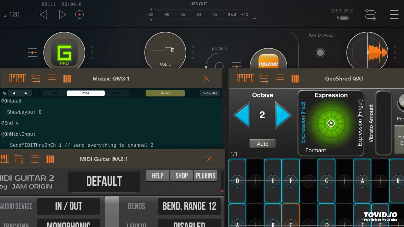The image size is (404, 227).
Task: Play the F note pad in top row
Action: point(291,180)
